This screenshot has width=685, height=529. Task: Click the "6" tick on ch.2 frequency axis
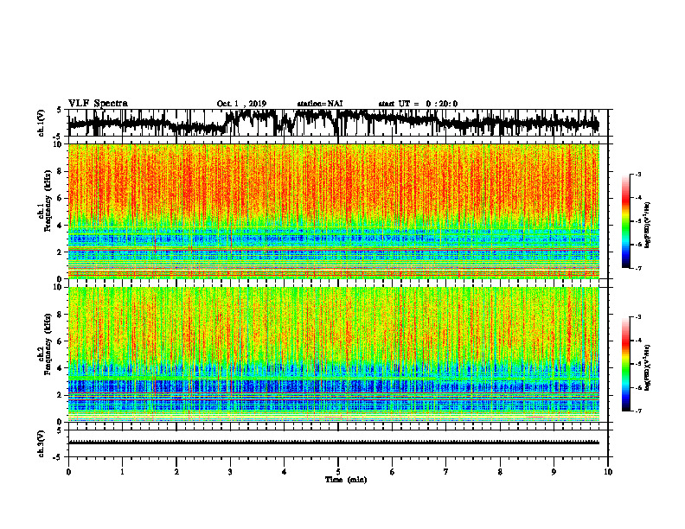point(60,341)
